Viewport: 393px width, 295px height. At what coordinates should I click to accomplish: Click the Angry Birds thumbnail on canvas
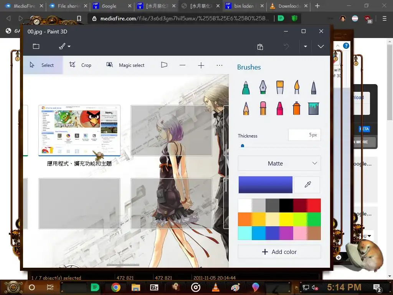coord(79,131)
